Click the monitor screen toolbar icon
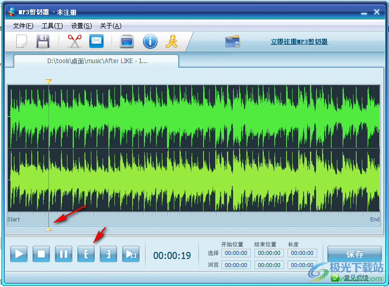 [127, 41]
